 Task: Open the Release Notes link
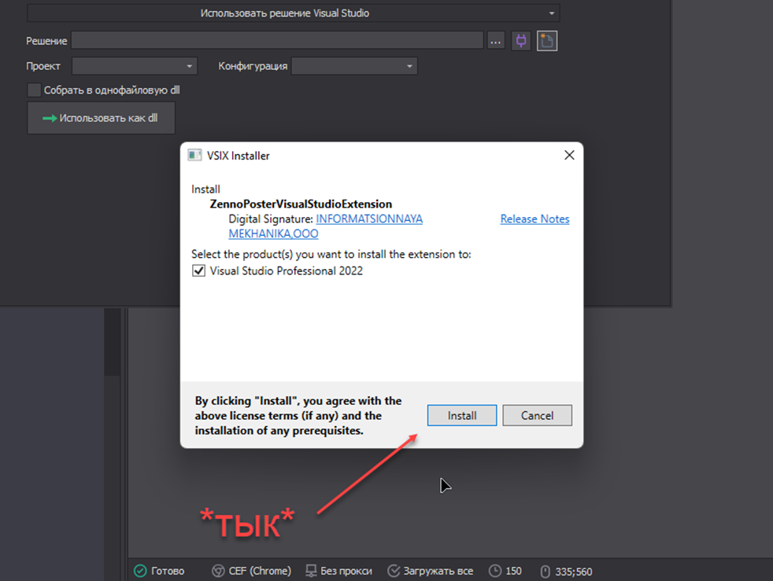535,219
